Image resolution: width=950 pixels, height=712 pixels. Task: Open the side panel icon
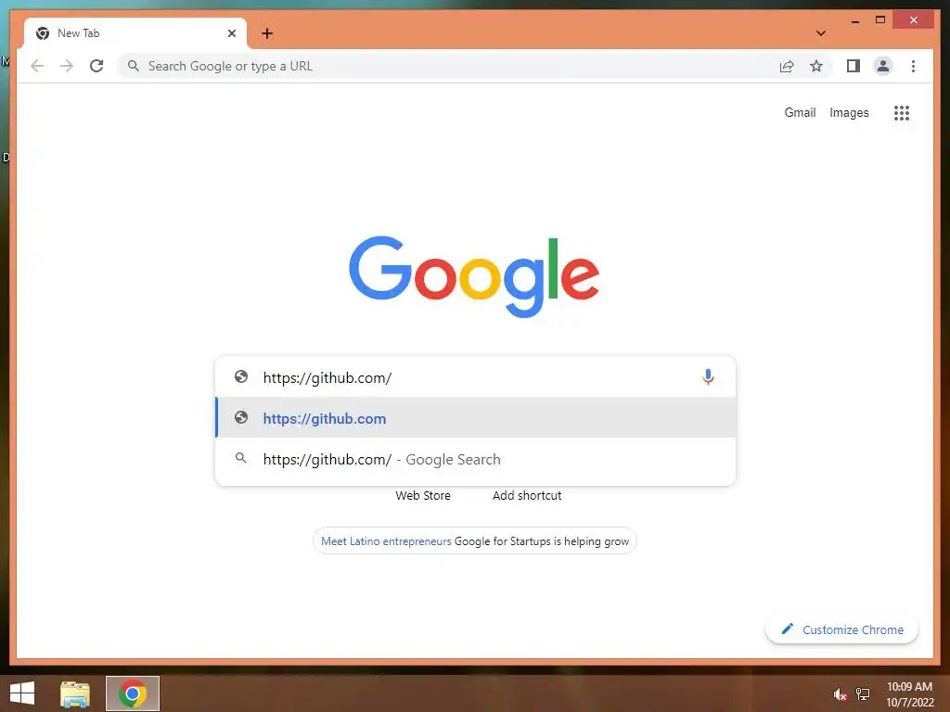tap(854, 66)
